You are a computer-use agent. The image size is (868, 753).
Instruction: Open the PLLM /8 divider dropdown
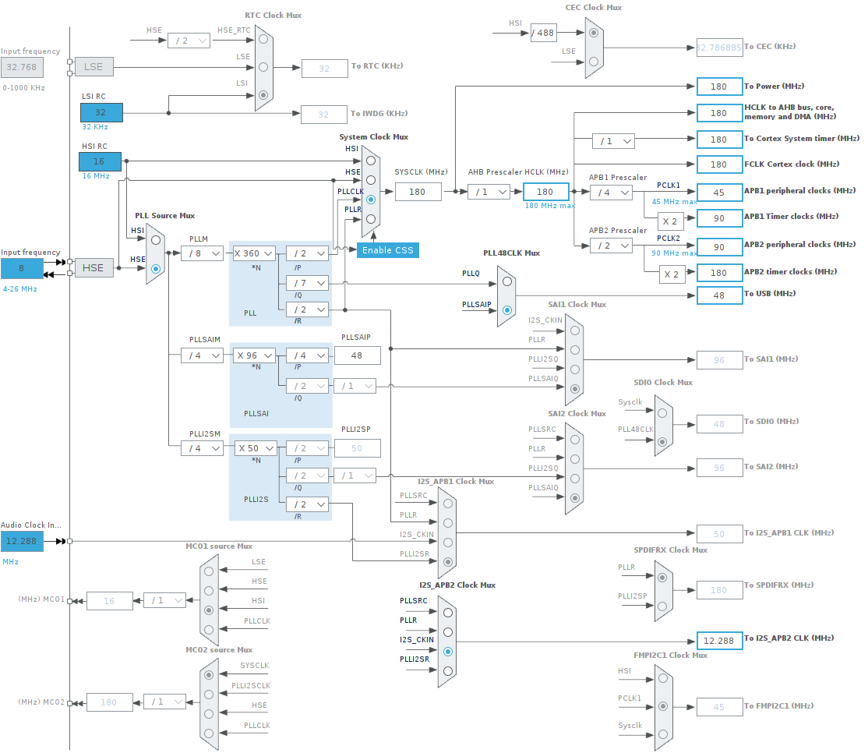click(202, 253)
